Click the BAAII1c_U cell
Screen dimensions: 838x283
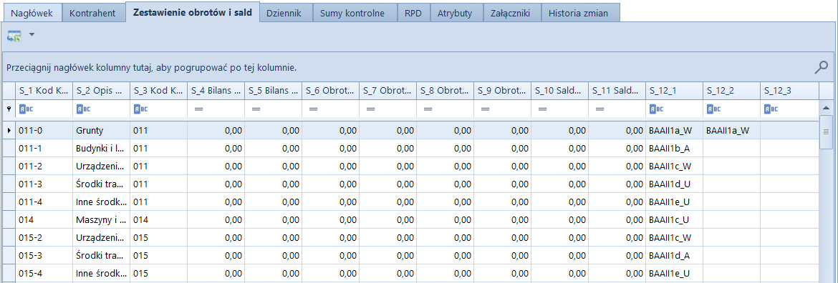(x=674, y=219)
